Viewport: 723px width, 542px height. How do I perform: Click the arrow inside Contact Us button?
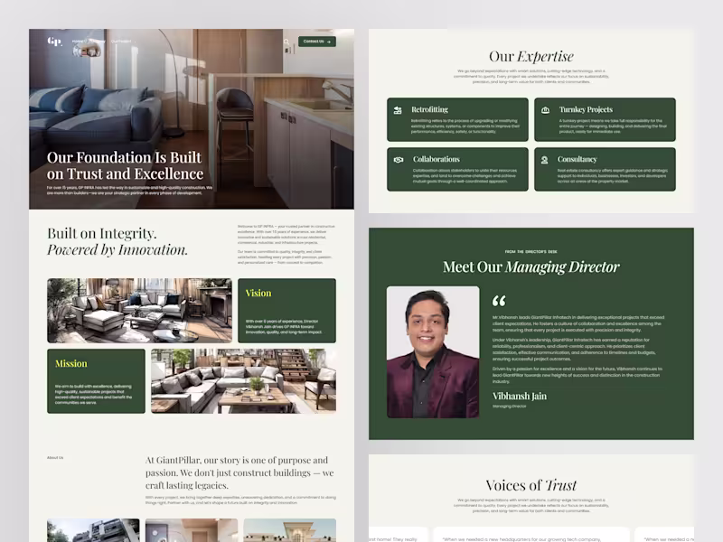pyautogui.click(x=329, y=42)
